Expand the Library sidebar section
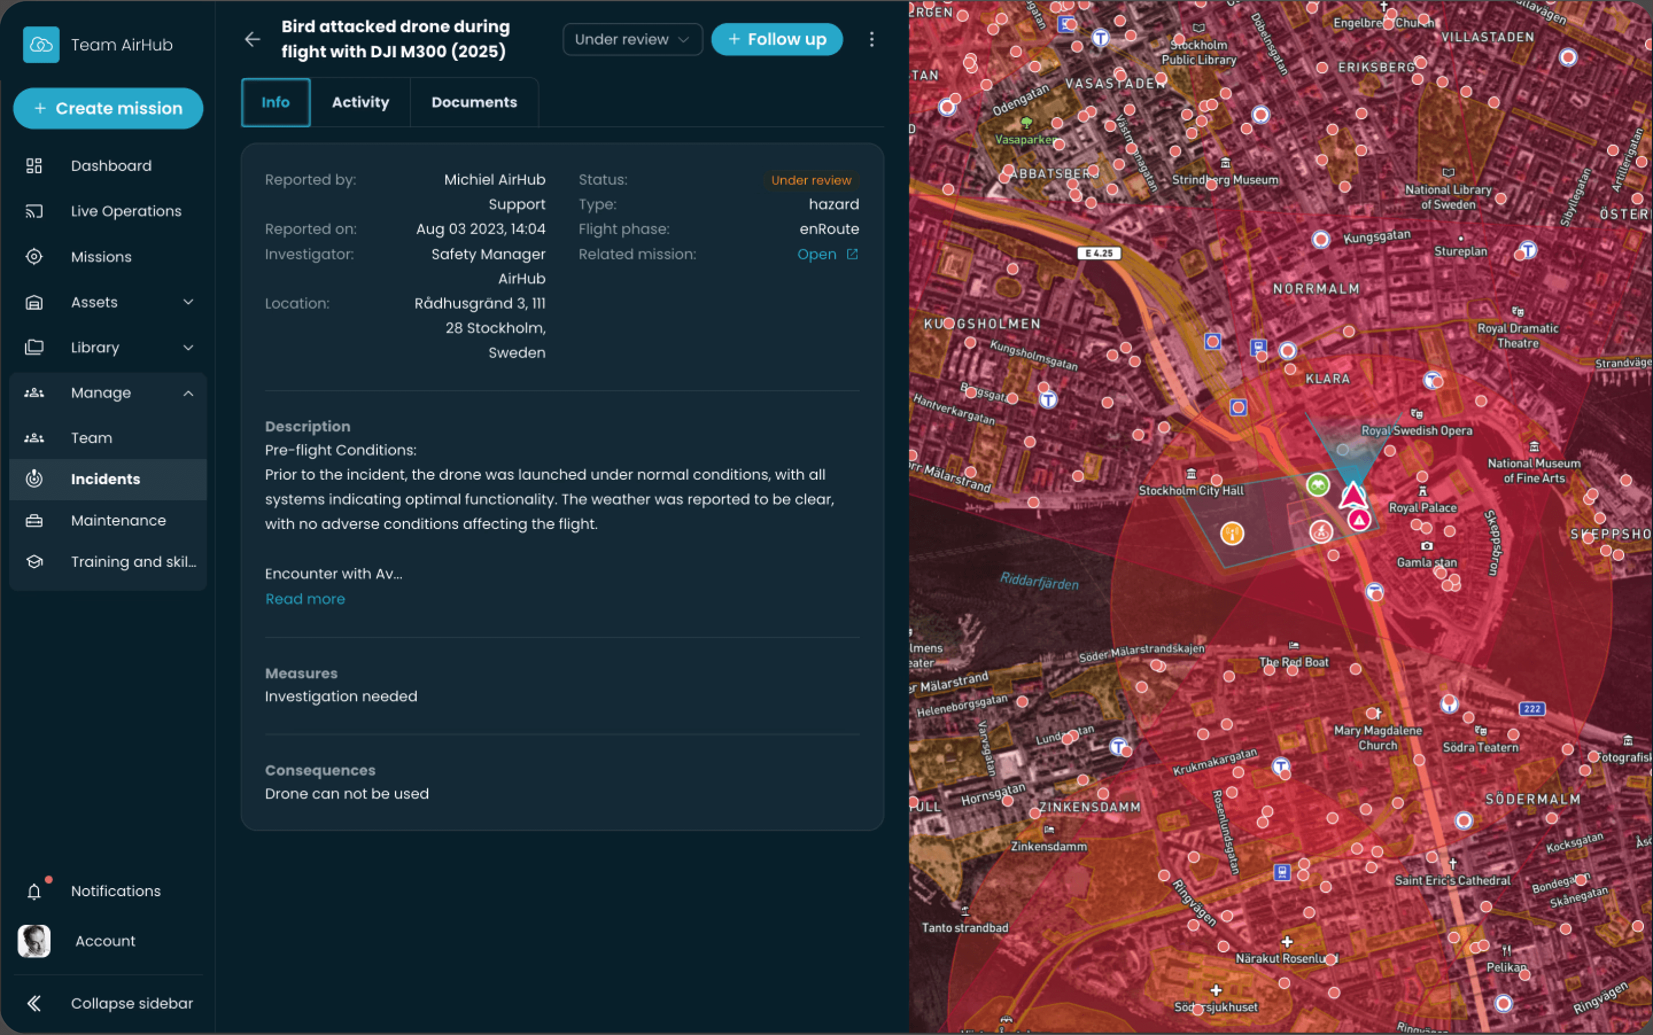Viewport: 1653px width, 1035px height. pos(188,347)
